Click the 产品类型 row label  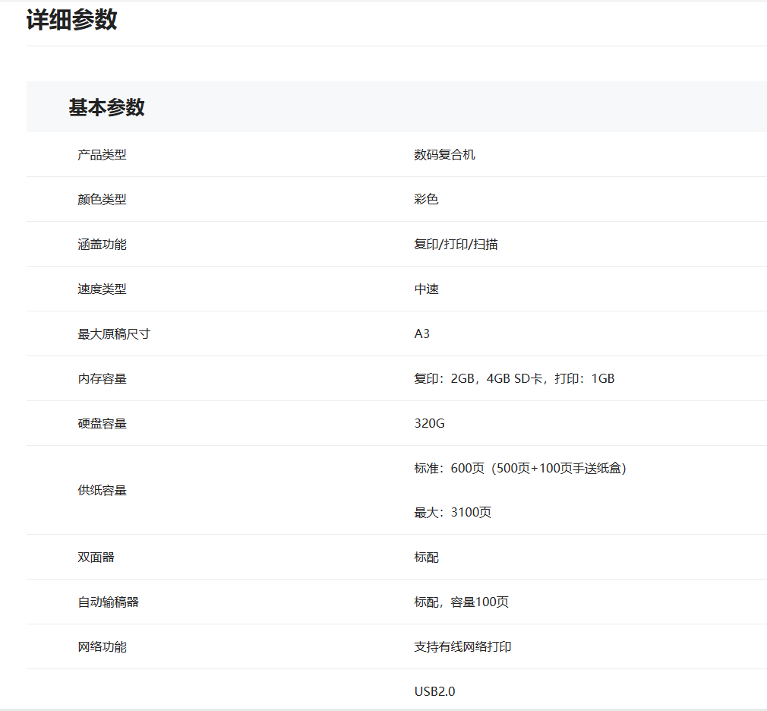pos(102,155)
